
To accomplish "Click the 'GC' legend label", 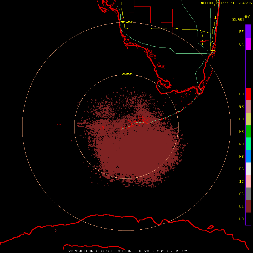I will pos(241,194).
